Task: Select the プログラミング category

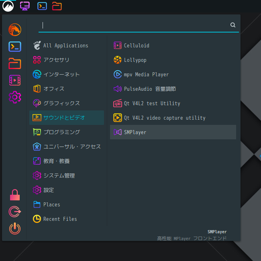Action: point(67,132)
